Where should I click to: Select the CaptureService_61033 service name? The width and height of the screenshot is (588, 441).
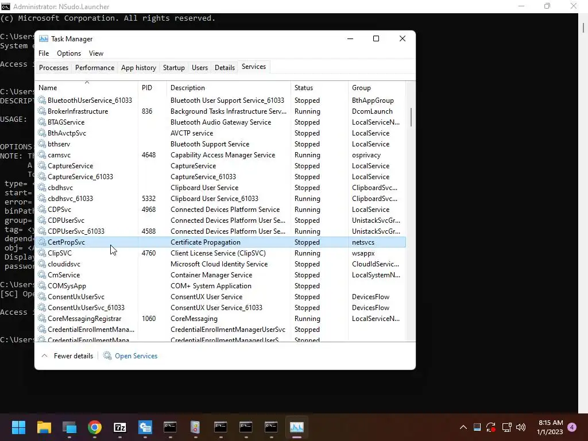point(80,177)
